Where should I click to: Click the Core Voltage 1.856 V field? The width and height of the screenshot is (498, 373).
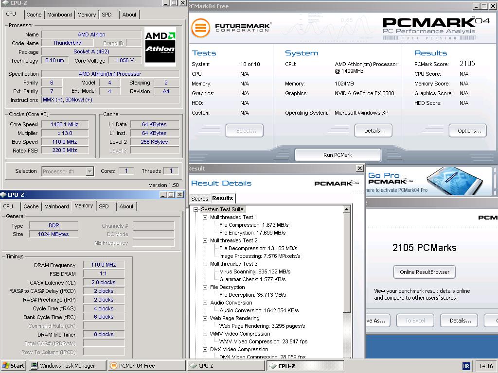coord(124,60)
